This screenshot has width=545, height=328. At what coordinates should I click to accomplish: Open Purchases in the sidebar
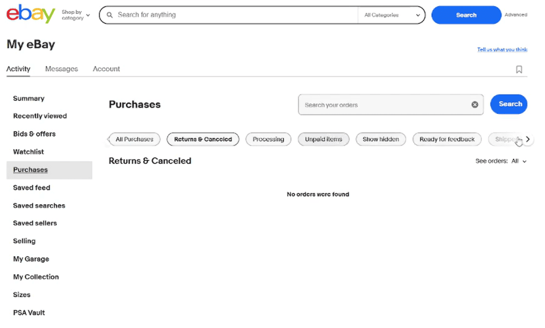coord(49,170)
